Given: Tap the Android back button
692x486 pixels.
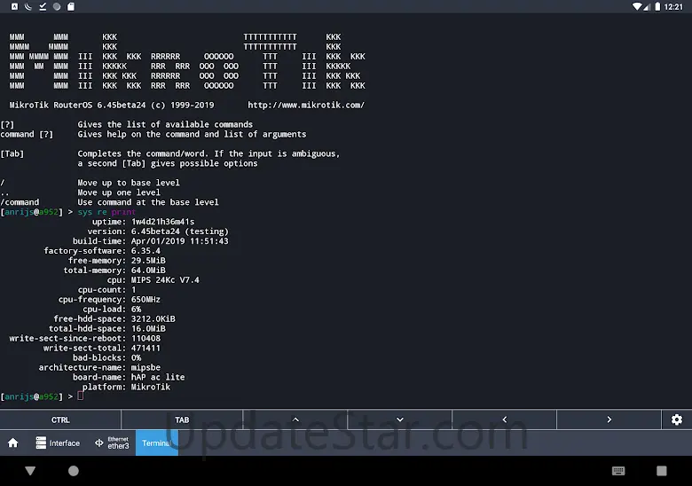Looking at the screenshot, I should coord(30,471).
